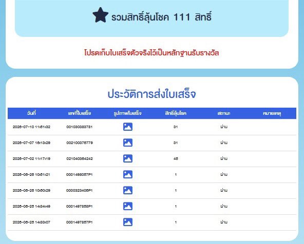This screenshot has height=244, width=304.
Task: Click the ประวัติการส่งใบเสร็จ heading
Action: (x=152, y=94)
